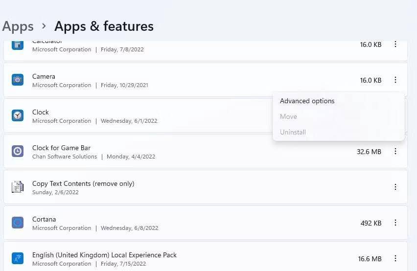Screen dimensions: 417x271
Task: Open more options for Clock for Game Bar
Action: click(x=395, y=152)
